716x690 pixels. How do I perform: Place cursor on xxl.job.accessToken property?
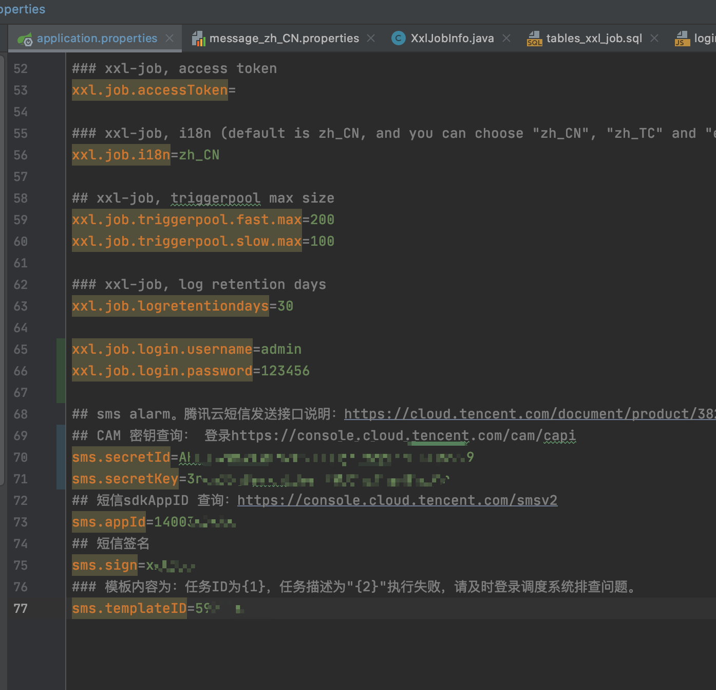pyautogui.click(x=149, y=90)
